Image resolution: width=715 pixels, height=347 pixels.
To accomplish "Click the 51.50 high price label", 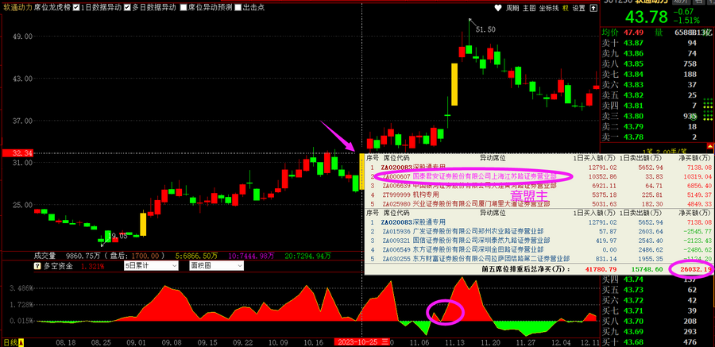I will [x=485, y=29].
